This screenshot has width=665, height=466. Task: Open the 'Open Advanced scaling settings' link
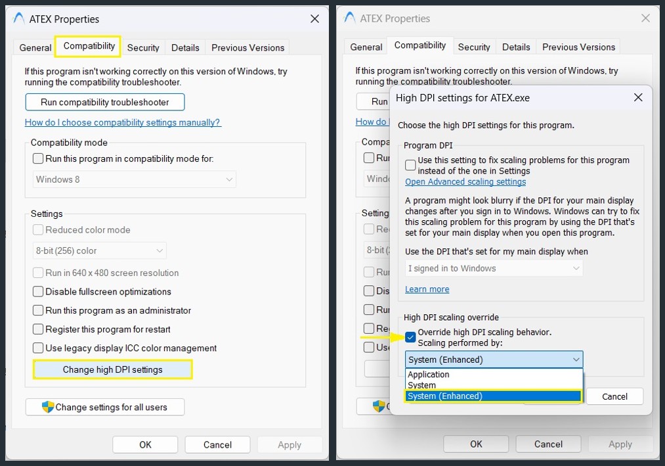point(465,182)
